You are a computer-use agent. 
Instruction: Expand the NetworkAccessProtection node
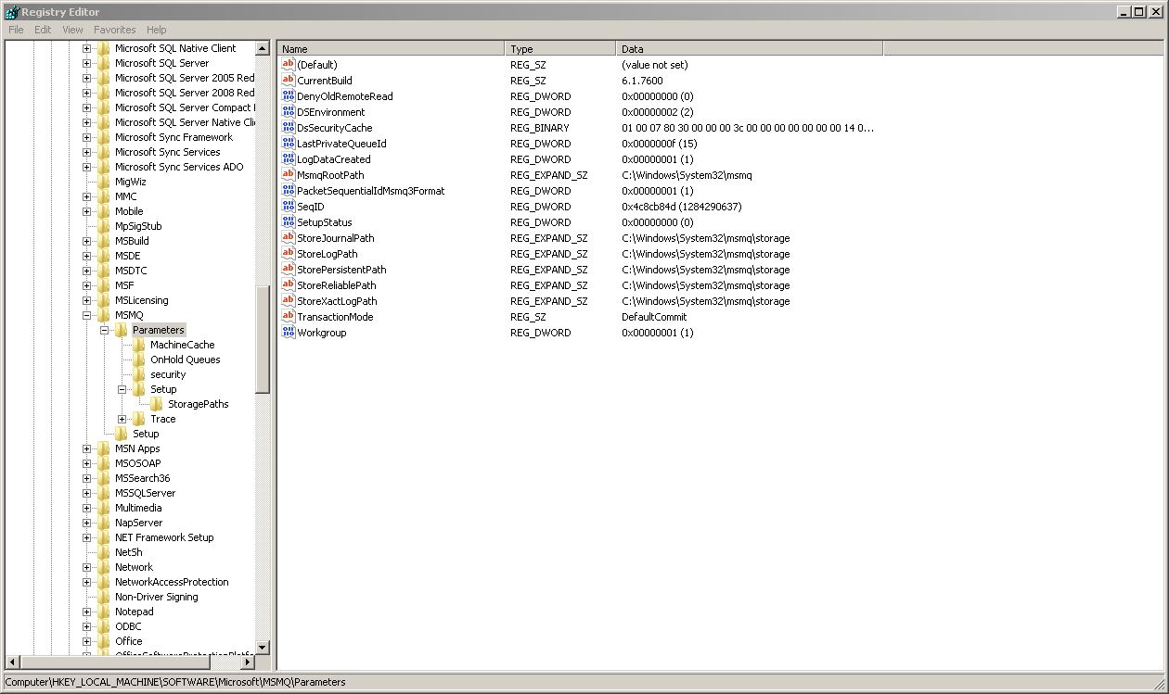coord(87,582)
